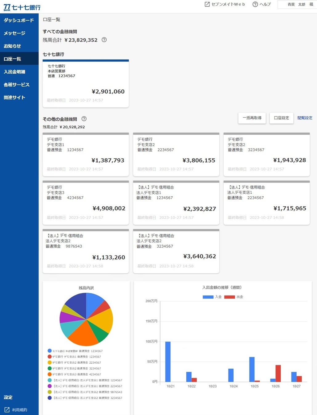The width and height of the screenshot is (317, 415).
Task: Open 関連サイト in the sidebar
Action: 19,98
